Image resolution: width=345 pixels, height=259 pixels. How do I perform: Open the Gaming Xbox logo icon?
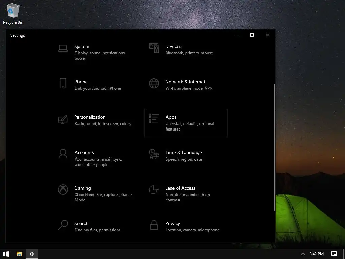pos(63,190)
